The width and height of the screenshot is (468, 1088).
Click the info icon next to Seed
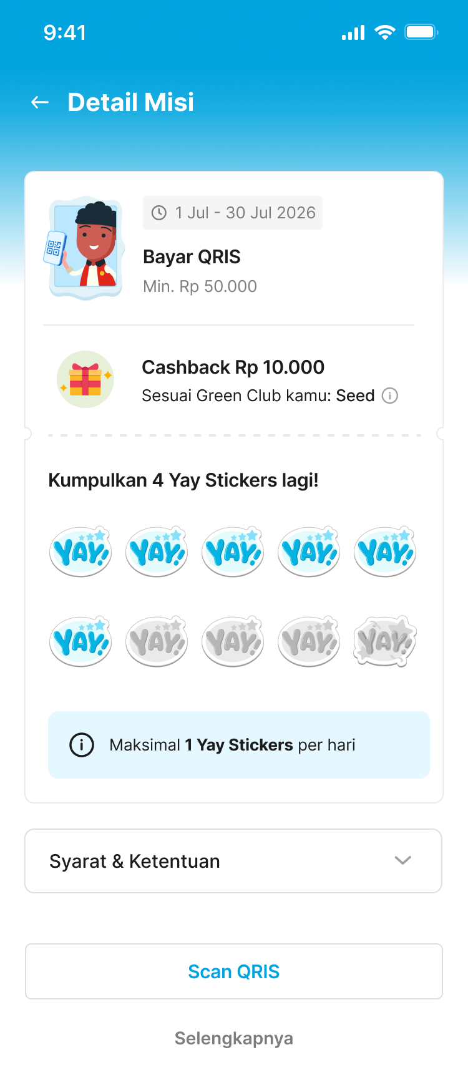coord(390,396)
